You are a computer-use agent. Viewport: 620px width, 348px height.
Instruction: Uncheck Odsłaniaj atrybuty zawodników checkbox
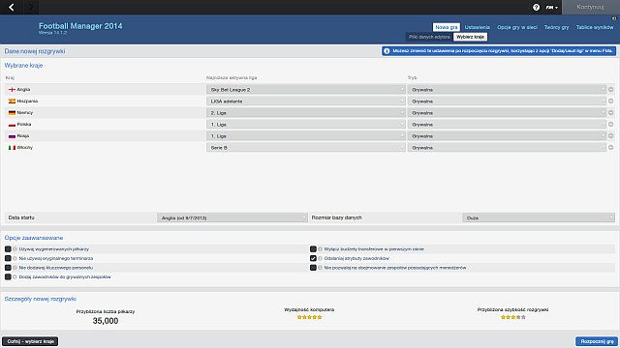click(313, 258)
